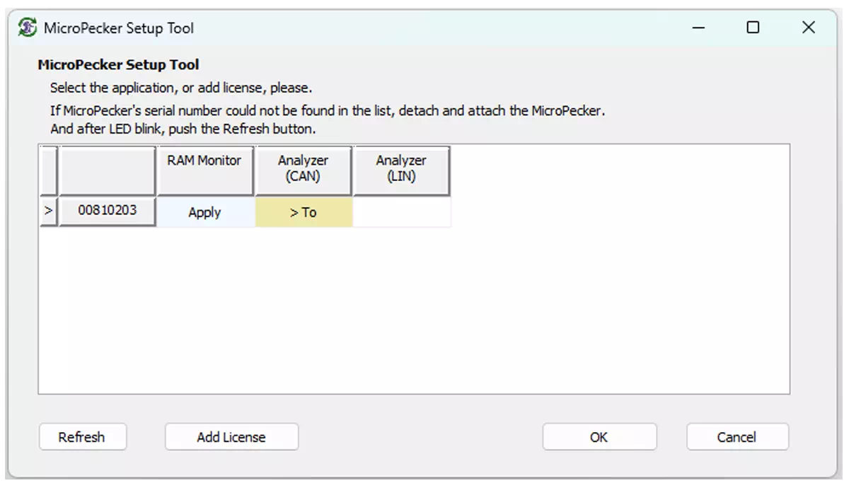The image size is (849, 488).
Task: Click the MicroPecker app icon in title bar
Action: point(28,28)
